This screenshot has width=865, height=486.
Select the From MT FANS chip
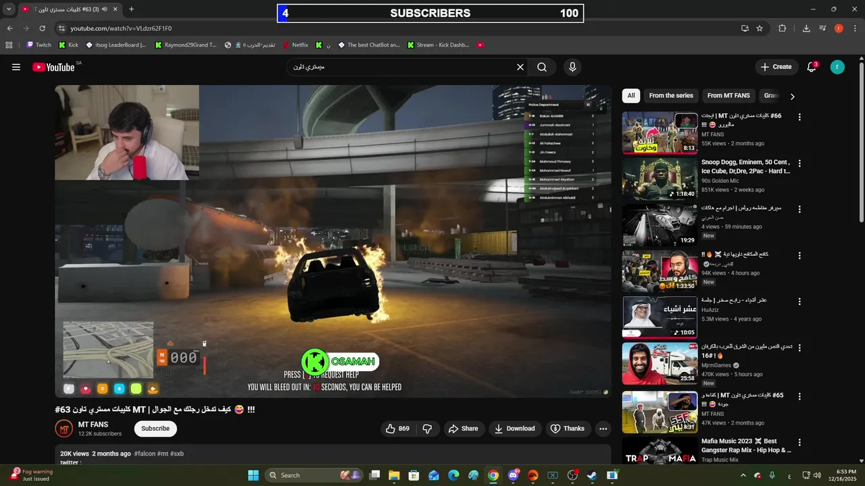pyautogui.click(x=728, y=96)
